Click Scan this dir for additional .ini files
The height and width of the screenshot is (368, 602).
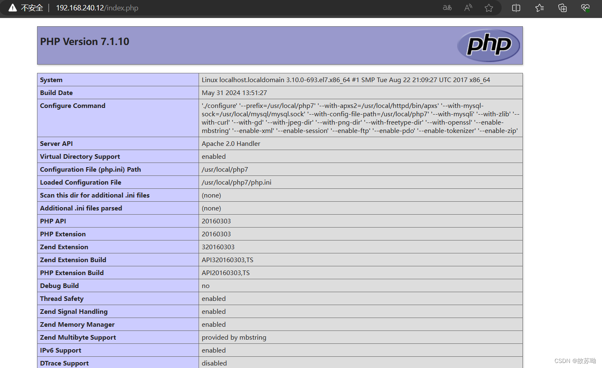click(95, 195)
